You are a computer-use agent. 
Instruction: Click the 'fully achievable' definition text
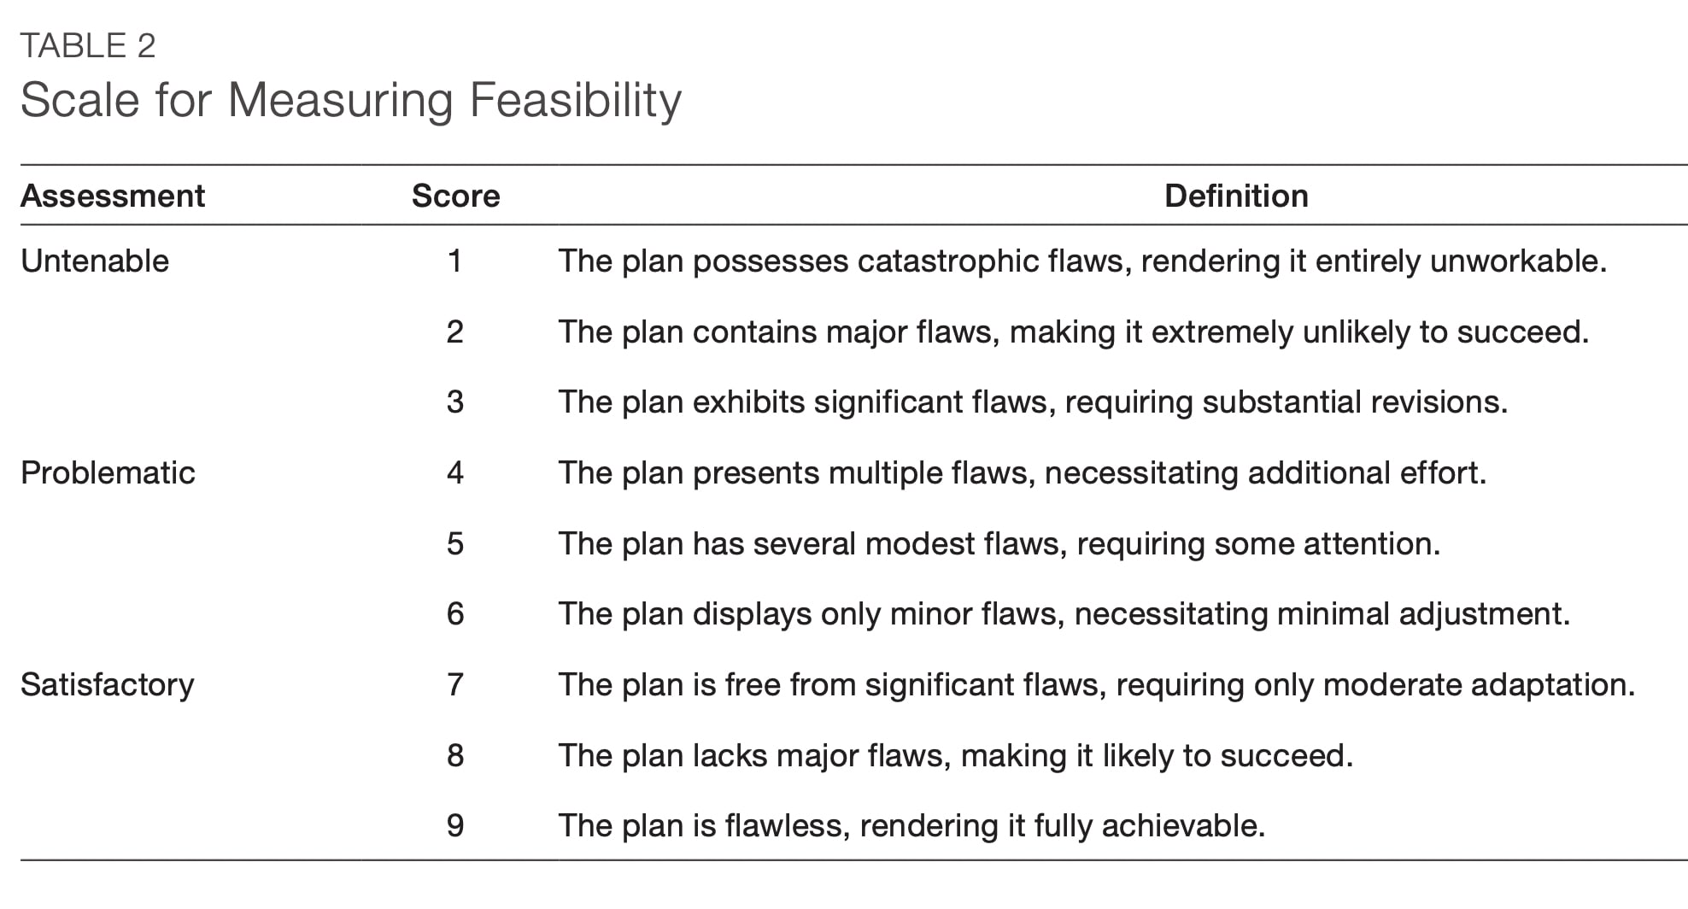[911, 826]
